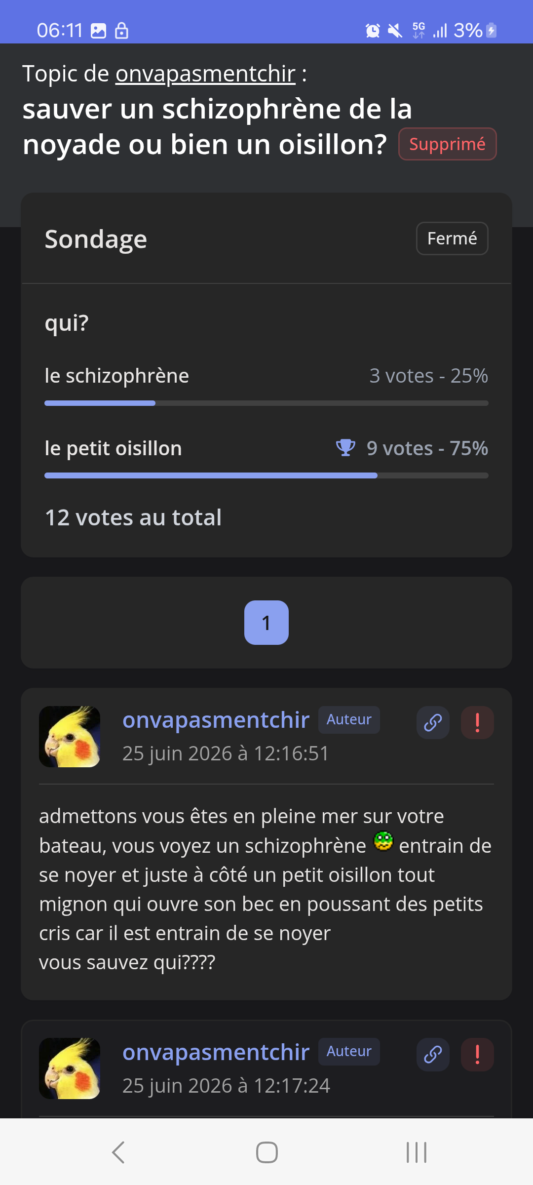Tap the Supprimé status badge
This screenshot has height=1185, width=533.
[447, 144]
